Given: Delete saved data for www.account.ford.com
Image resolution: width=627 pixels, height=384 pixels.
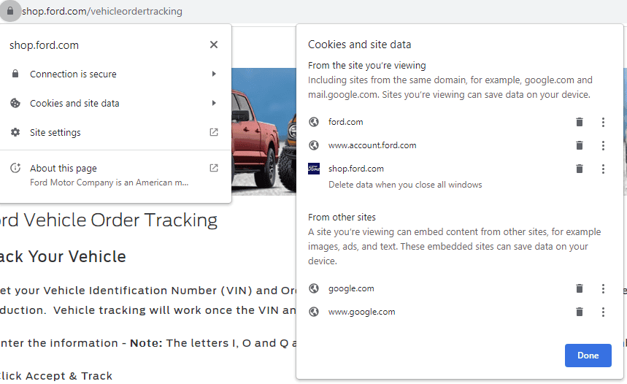Looking at the screenshot, I should (579, 145).
